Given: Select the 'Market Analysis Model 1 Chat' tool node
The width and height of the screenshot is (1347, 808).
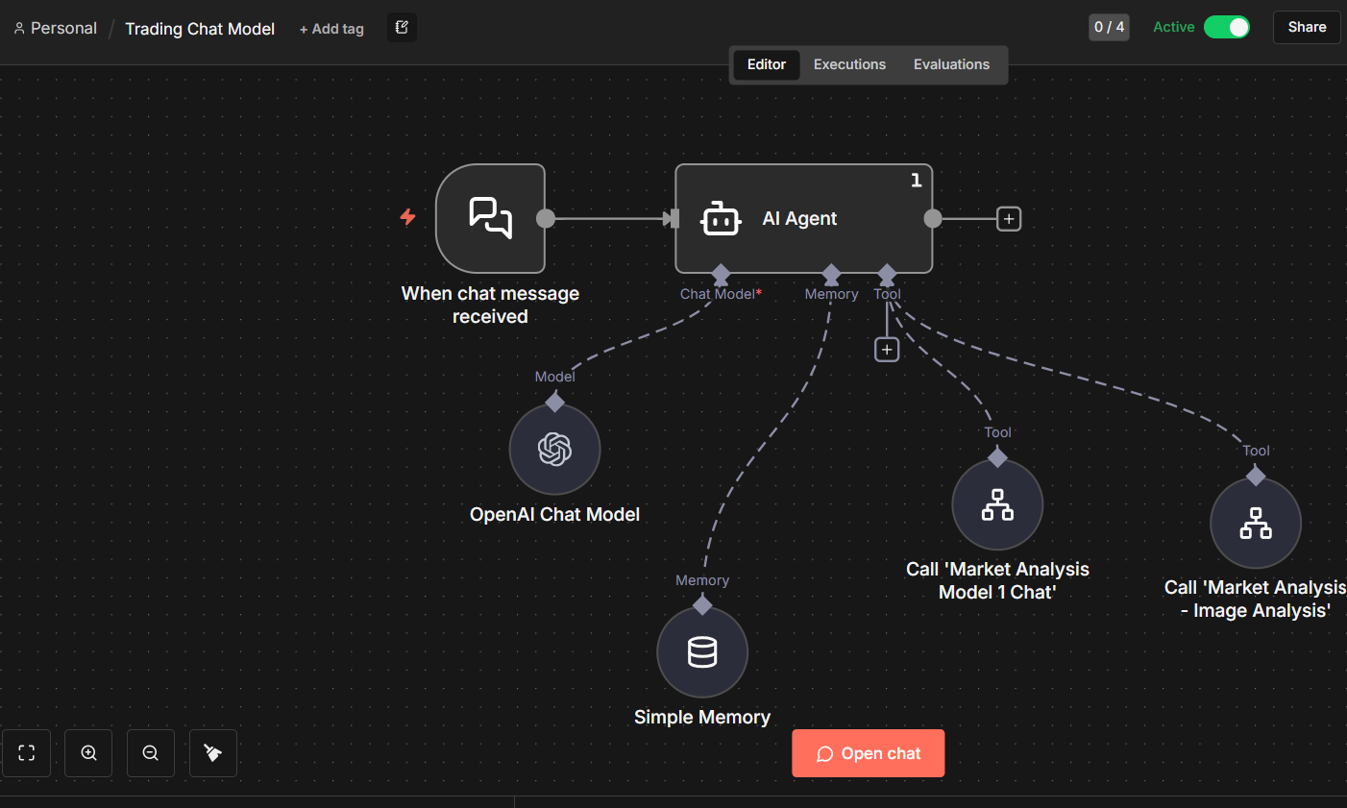Looking at the screenshot, I should pos(997,503).
